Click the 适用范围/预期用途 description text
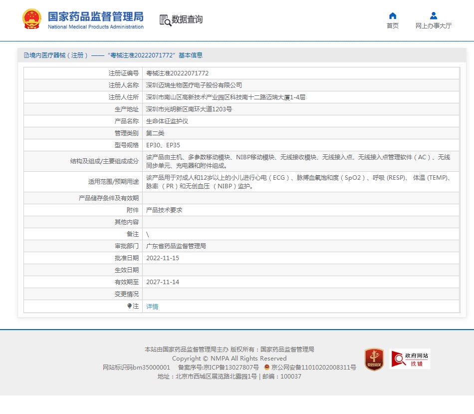 pos(299,182)
